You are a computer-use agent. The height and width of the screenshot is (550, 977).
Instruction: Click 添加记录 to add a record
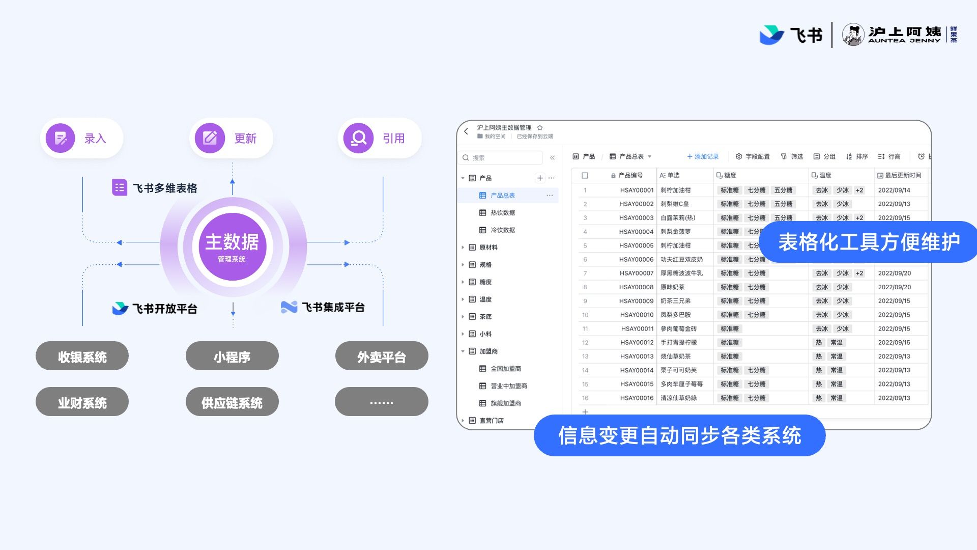pyautogui.click(x=703, y=157)
